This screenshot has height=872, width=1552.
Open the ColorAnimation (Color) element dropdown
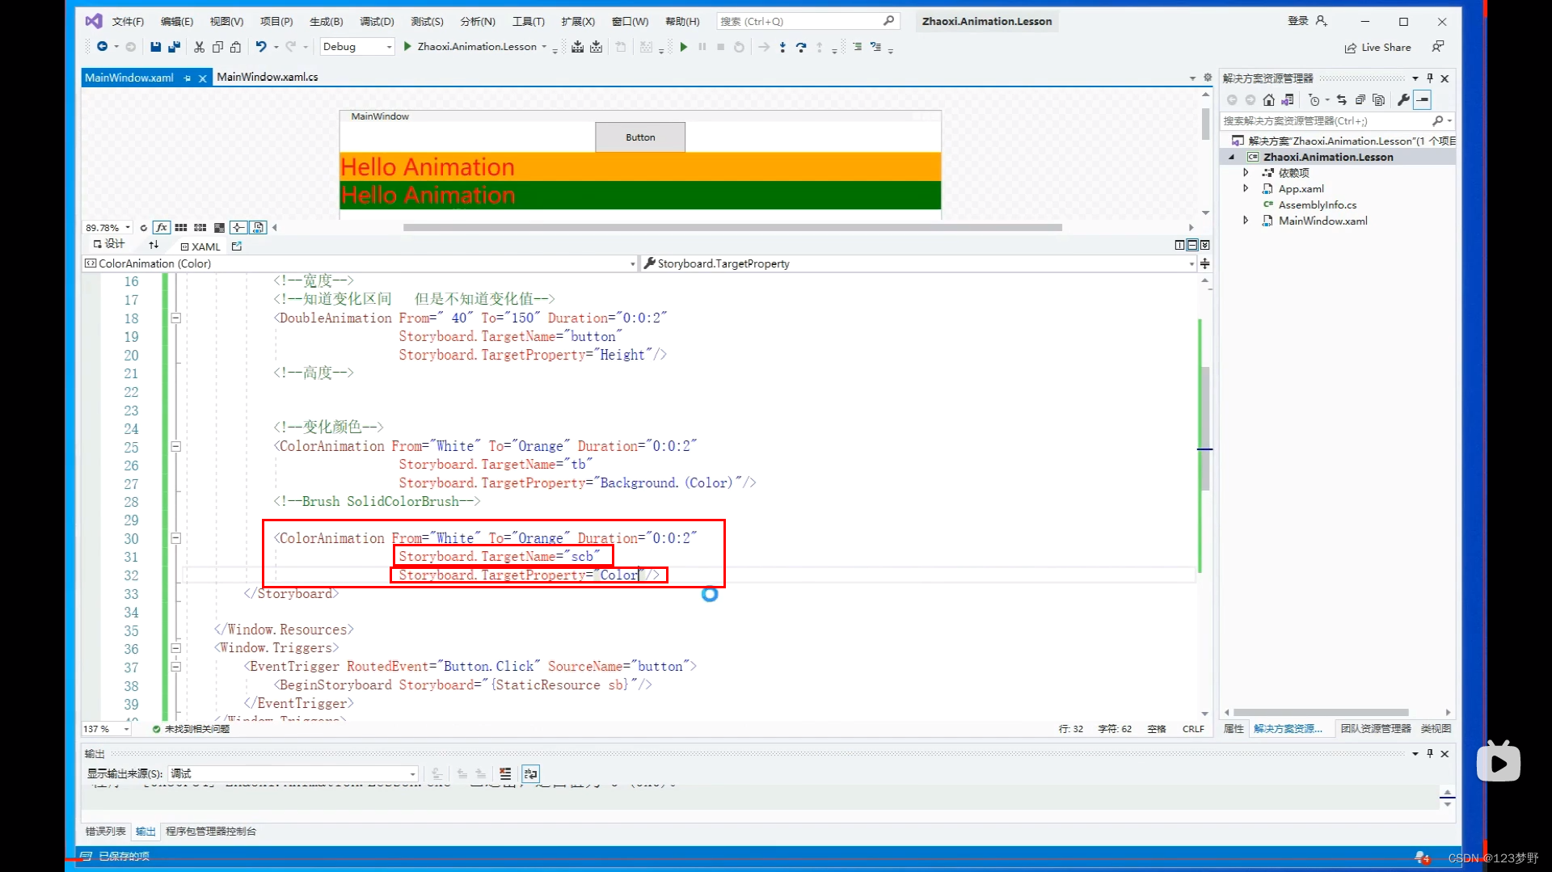360,263
